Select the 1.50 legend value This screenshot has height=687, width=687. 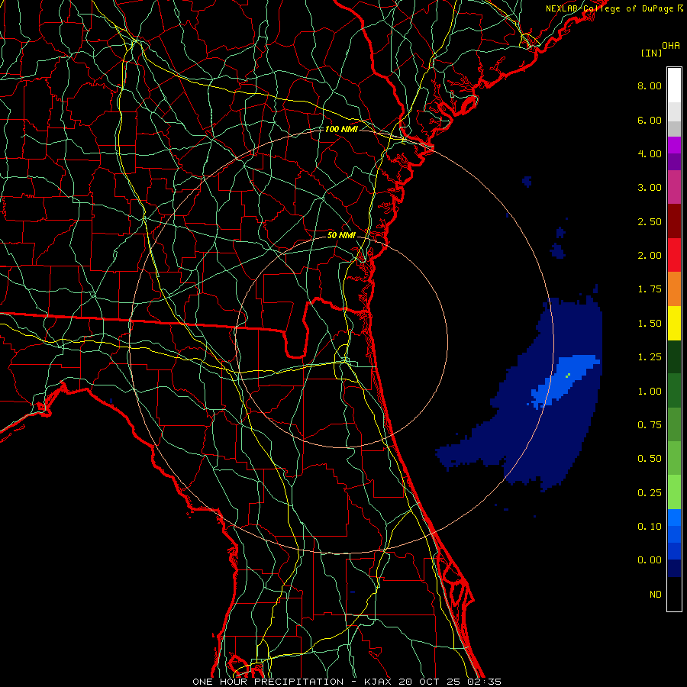650,324
